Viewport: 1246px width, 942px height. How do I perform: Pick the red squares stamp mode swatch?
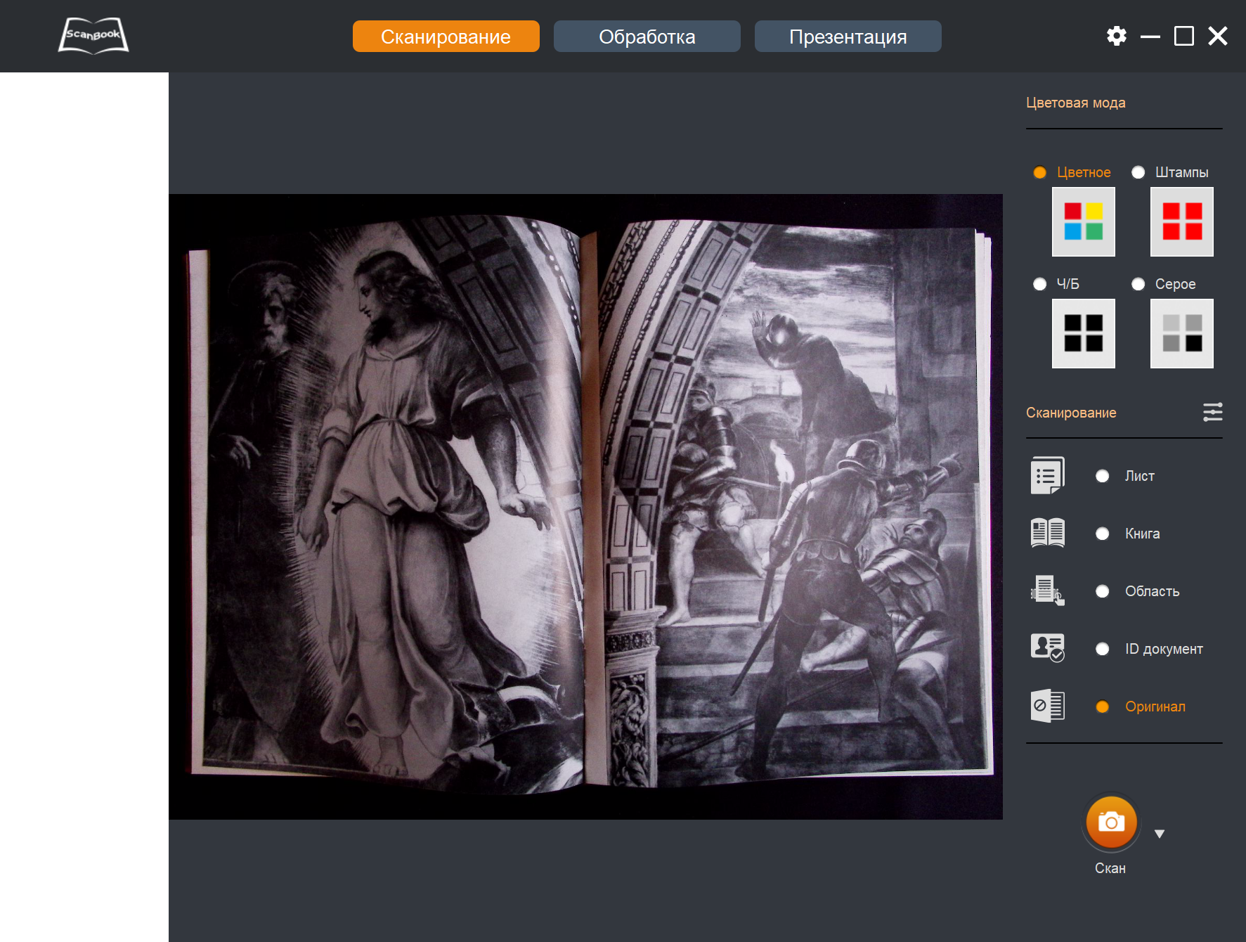(1182, 221)
